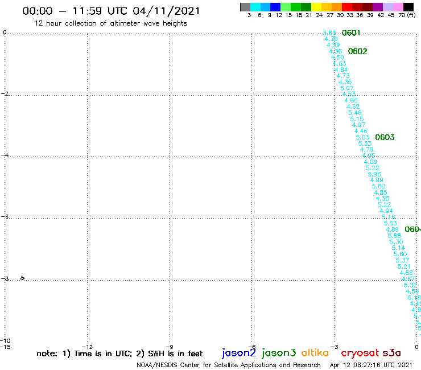
Task: Click the wave height value 5.33
Action: (x=365, y=144)
